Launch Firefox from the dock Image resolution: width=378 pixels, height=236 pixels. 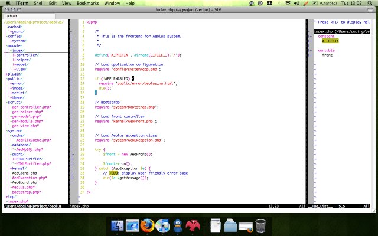(147, 225)
